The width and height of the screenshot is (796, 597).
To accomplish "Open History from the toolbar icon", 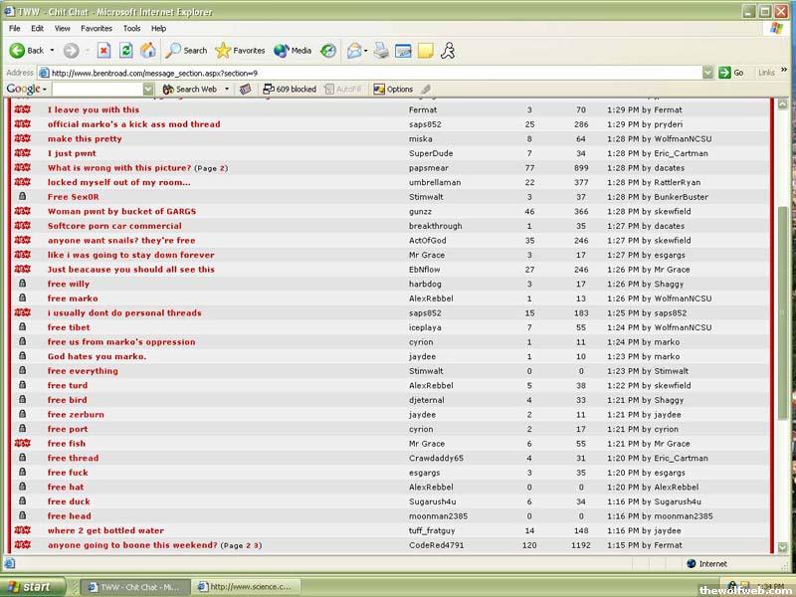I will point(328,51).
